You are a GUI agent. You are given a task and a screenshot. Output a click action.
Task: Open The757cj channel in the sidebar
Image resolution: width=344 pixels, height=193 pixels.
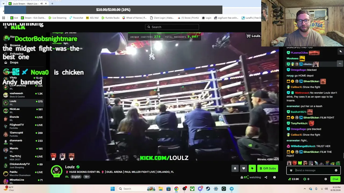(23, 158)
